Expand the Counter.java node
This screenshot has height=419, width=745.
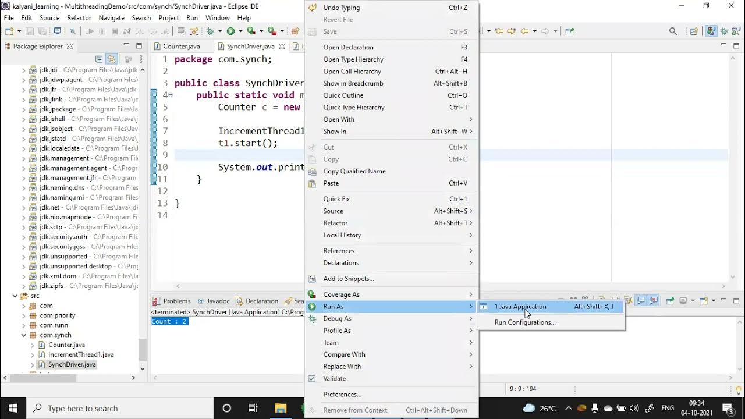(33, 345)
